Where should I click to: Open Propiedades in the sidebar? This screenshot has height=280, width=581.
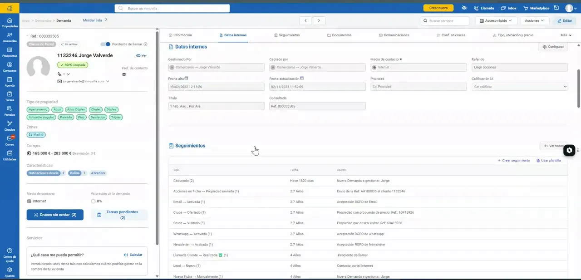[x=10, y=23]
